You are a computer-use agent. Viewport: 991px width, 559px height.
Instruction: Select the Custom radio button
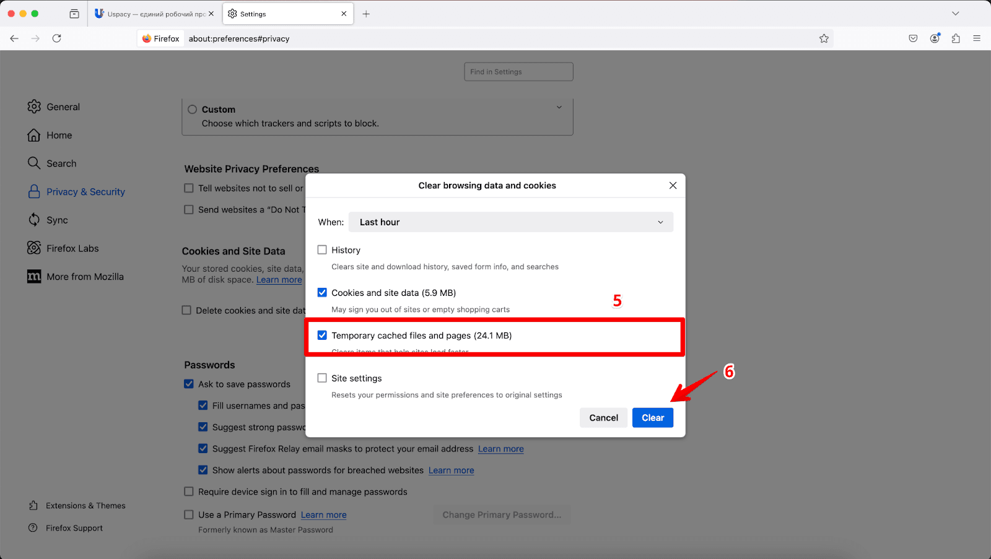(x=193, y=110)
